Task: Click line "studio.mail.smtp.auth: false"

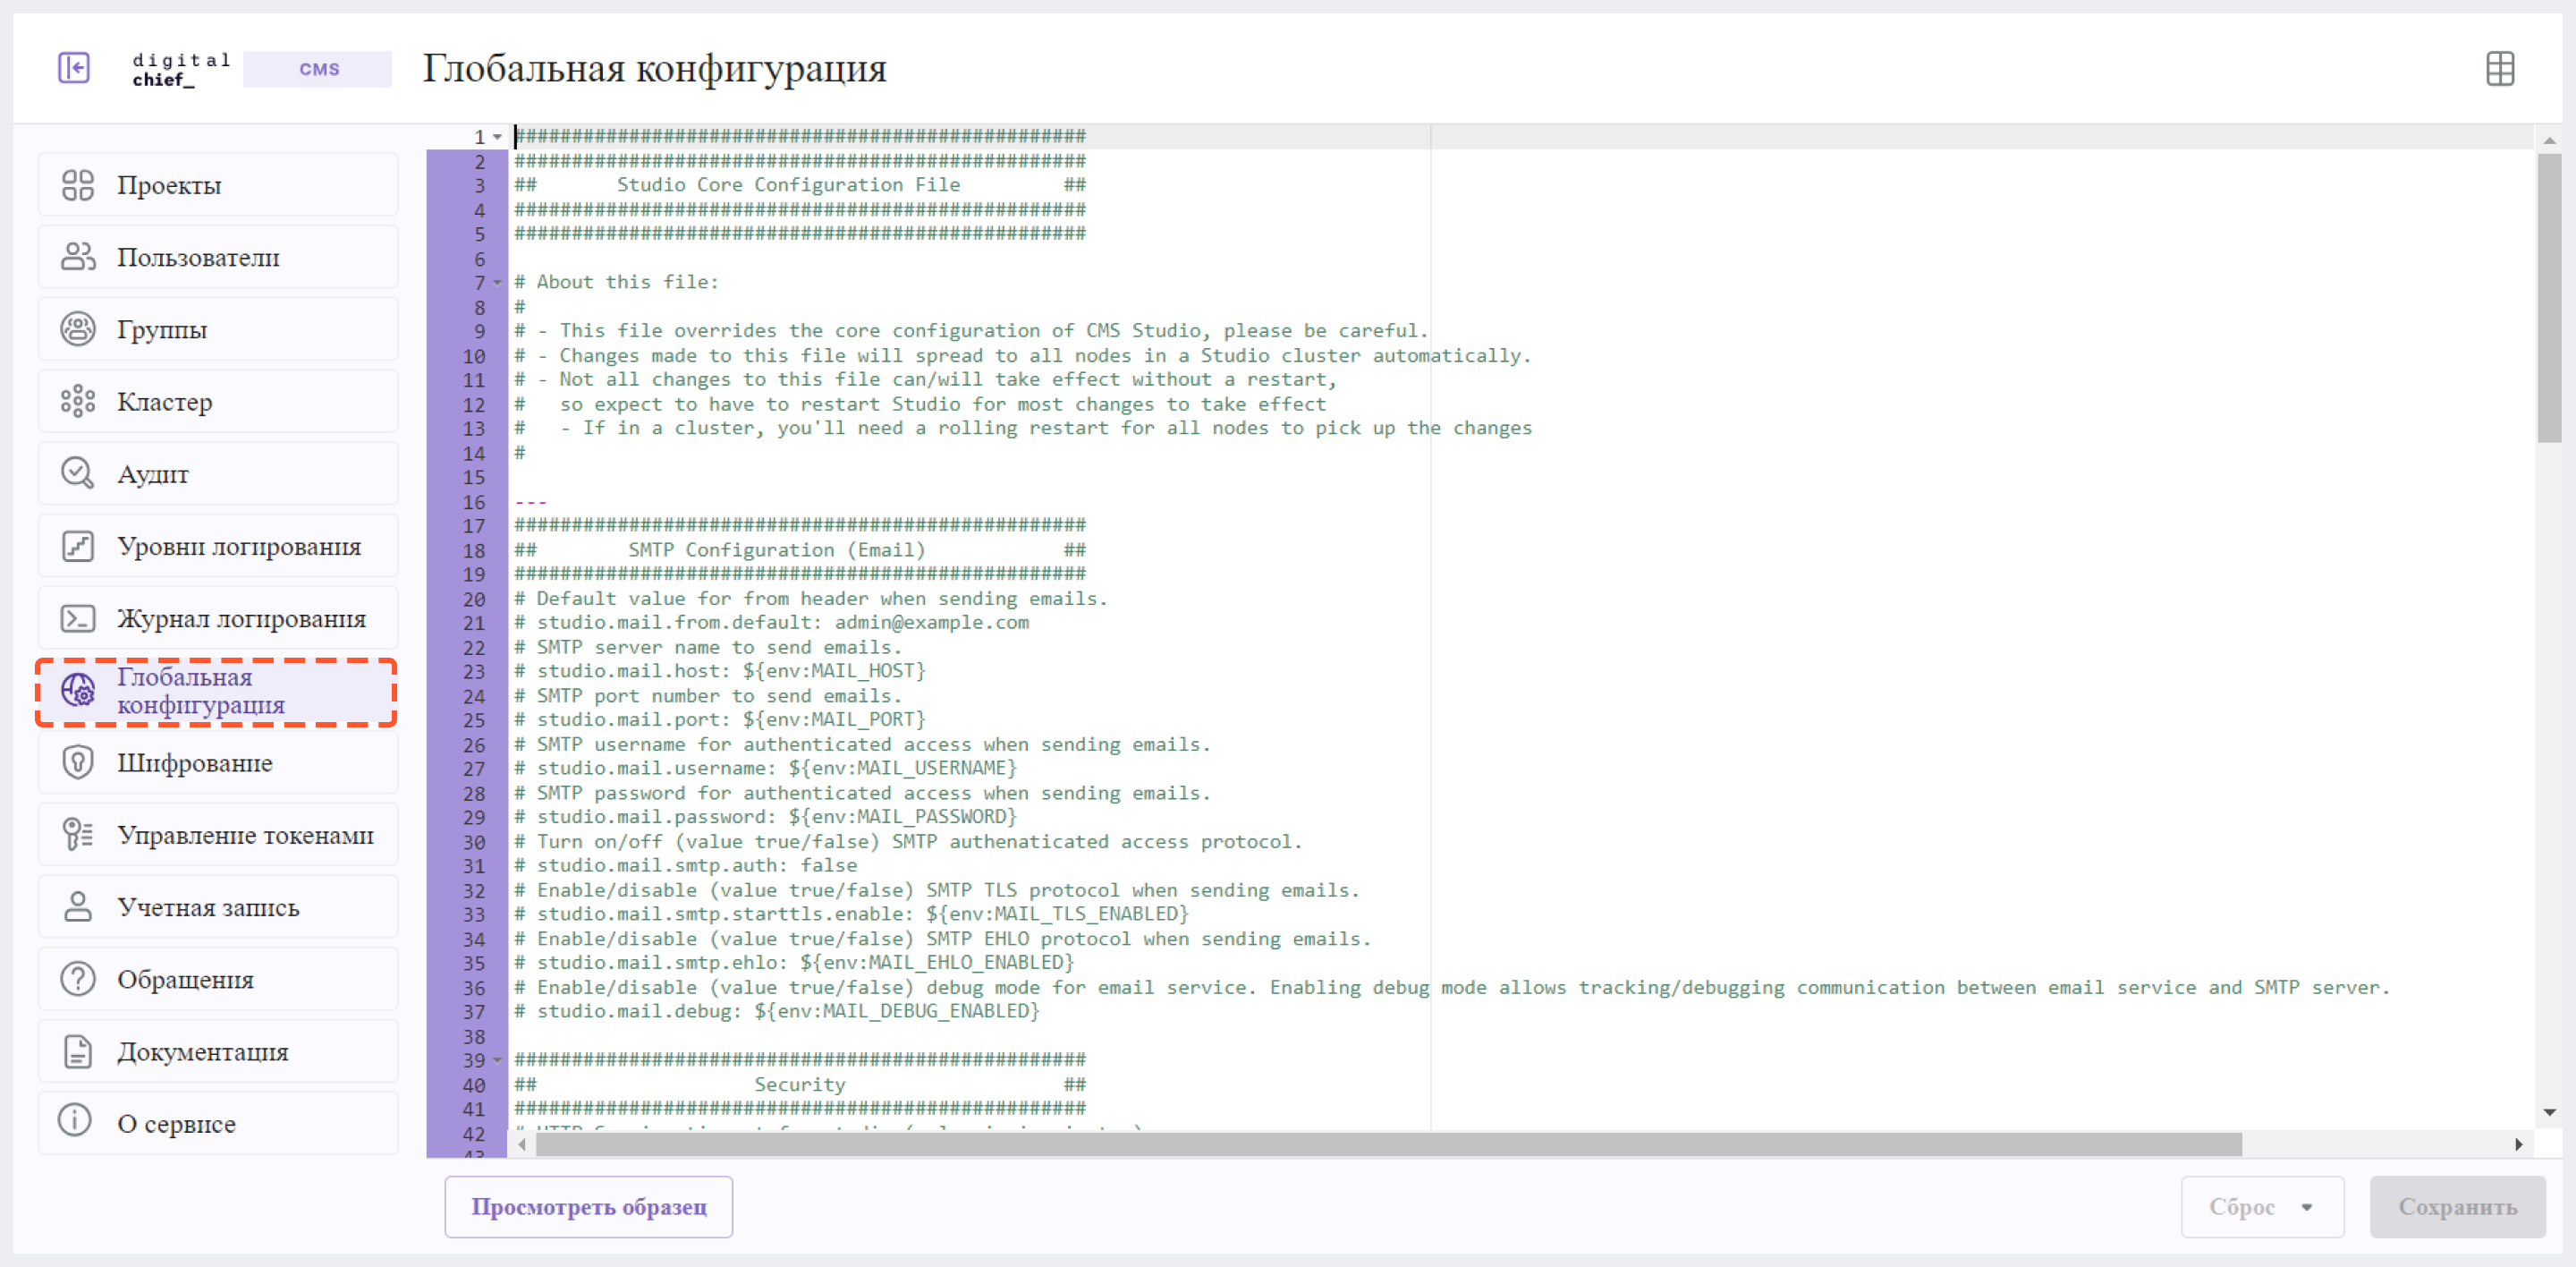Action: coord(686,866)
